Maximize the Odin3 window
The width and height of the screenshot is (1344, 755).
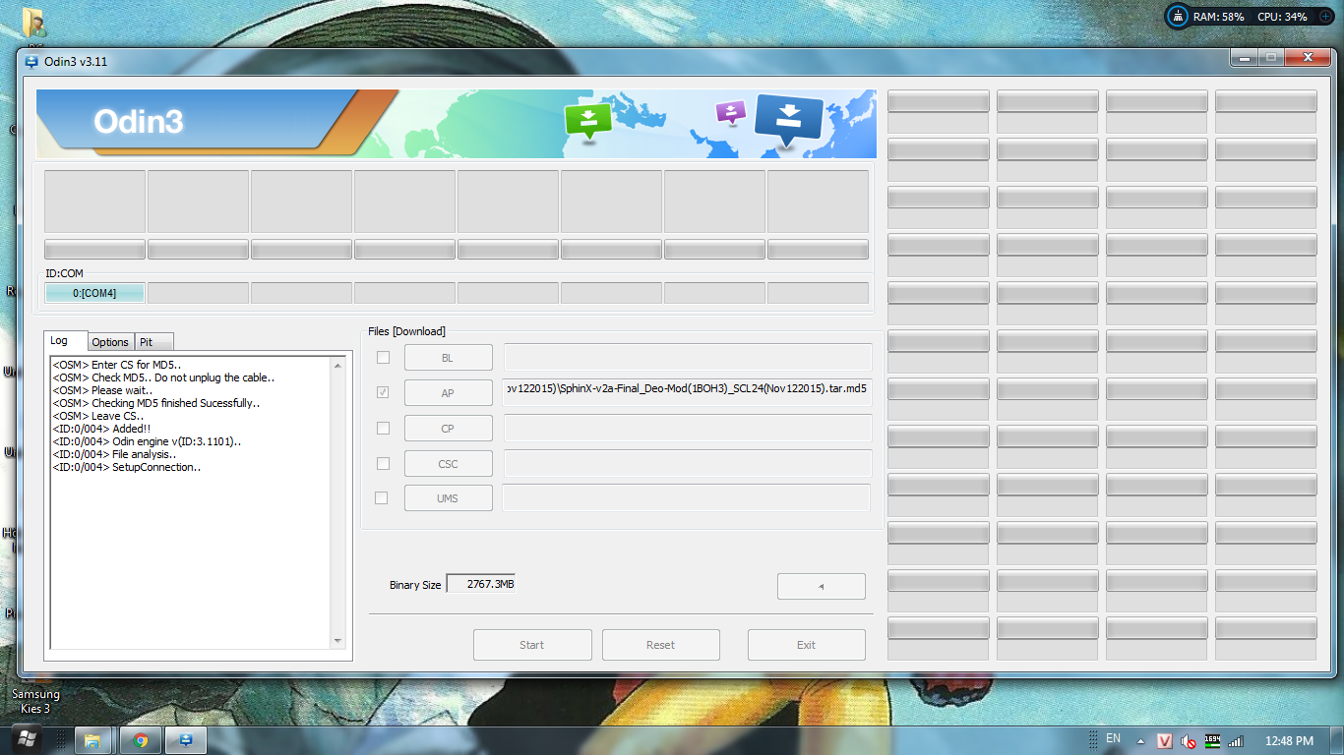[1271, 58]
